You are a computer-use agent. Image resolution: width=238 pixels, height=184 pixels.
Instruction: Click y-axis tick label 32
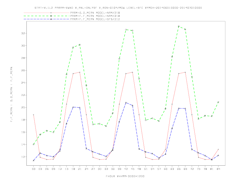[23, 33]
